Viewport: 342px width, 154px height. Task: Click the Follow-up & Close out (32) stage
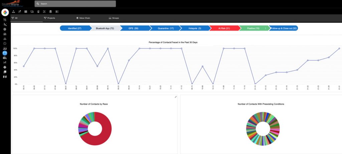[283, 28]
